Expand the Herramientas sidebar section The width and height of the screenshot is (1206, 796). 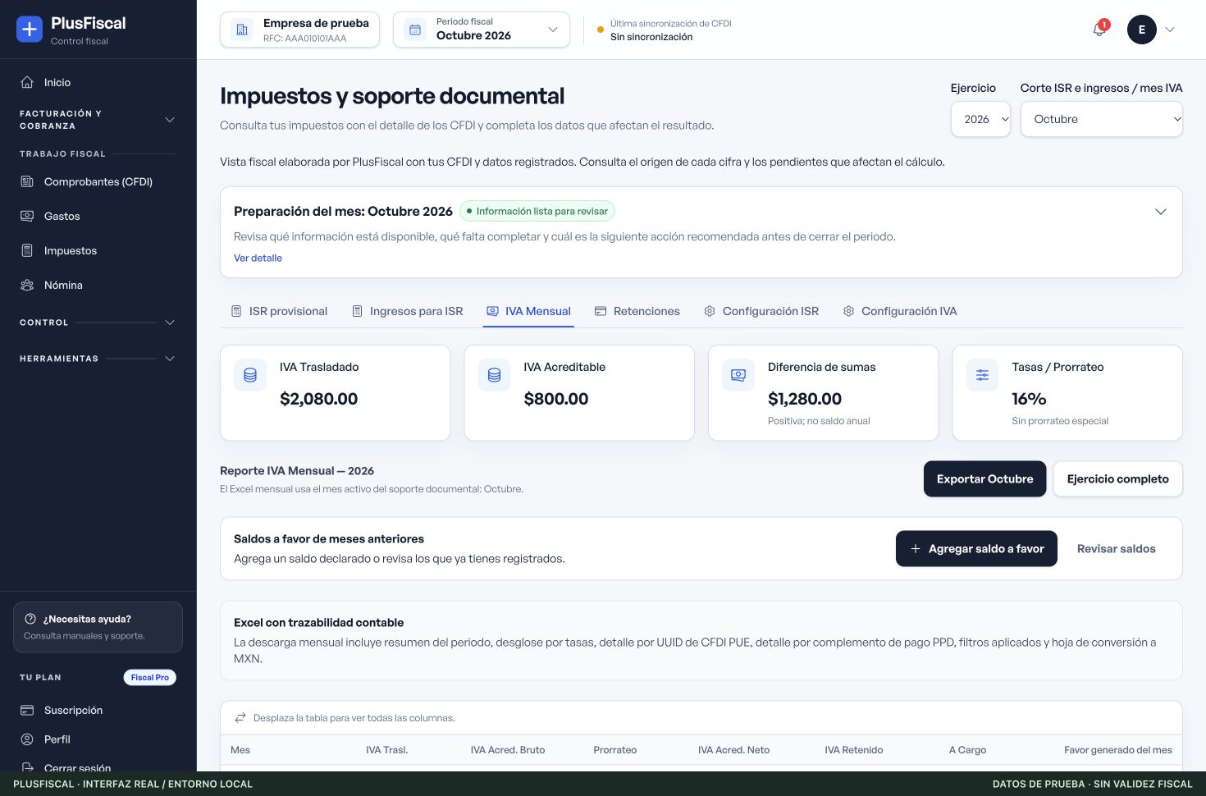pyautogui.click(x=98, y=359)
